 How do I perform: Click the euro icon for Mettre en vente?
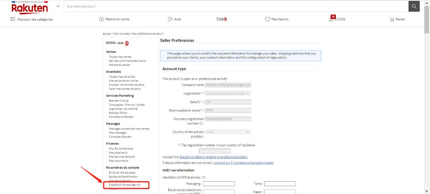(x=101, y=19)
